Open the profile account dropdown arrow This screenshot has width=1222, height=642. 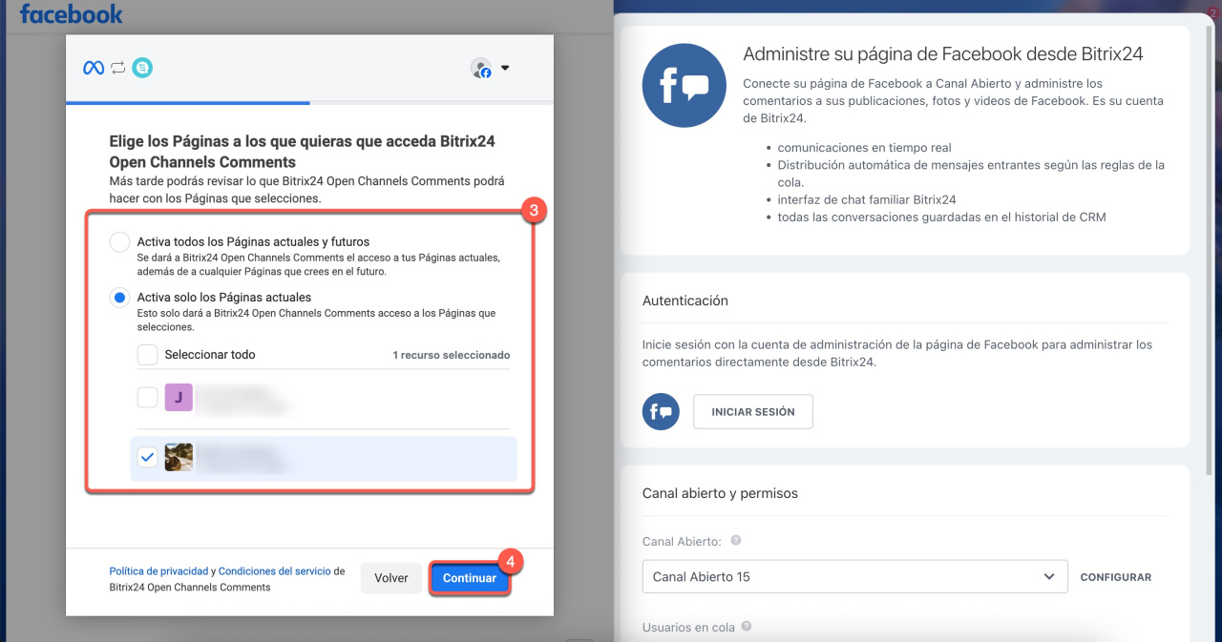click(505, 68)
